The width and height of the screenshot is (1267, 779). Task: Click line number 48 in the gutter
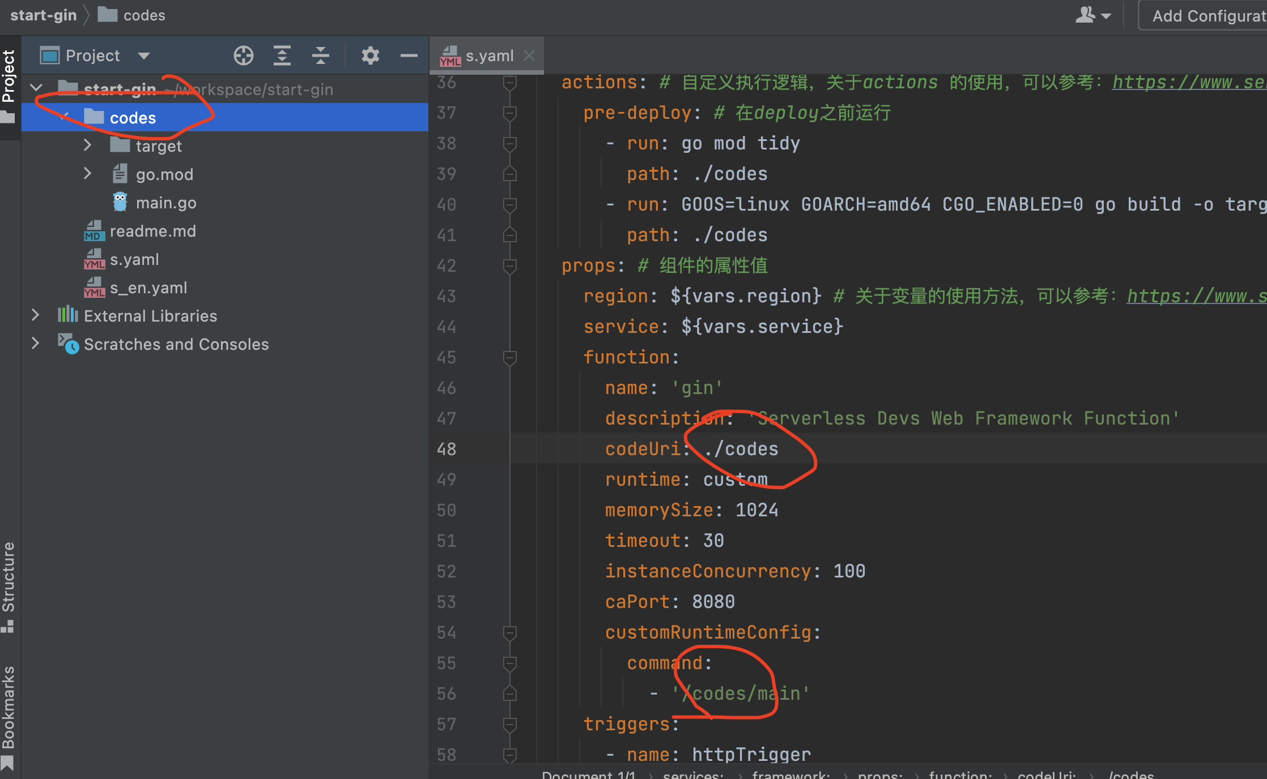446,449
